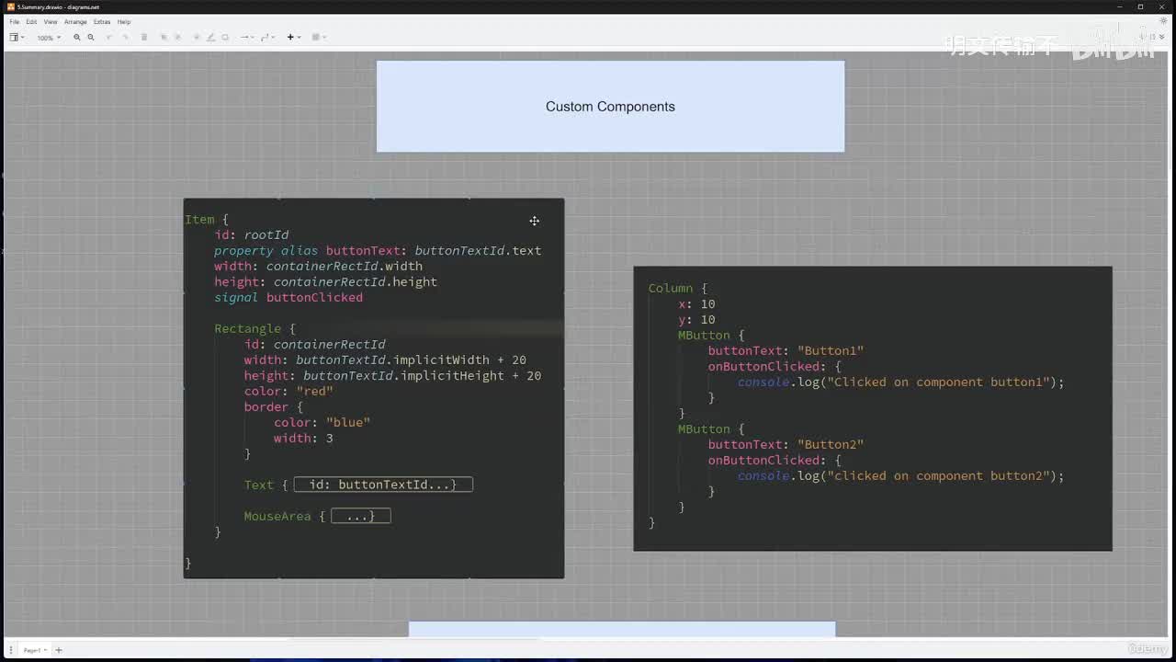Click the 'Rectangle {' code line
Viewport: 1176px width, 662px height.
pos(254,329)
